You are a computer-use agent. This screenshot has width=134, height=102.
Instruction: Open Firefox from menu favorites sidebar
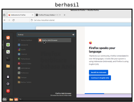point(8,37)
